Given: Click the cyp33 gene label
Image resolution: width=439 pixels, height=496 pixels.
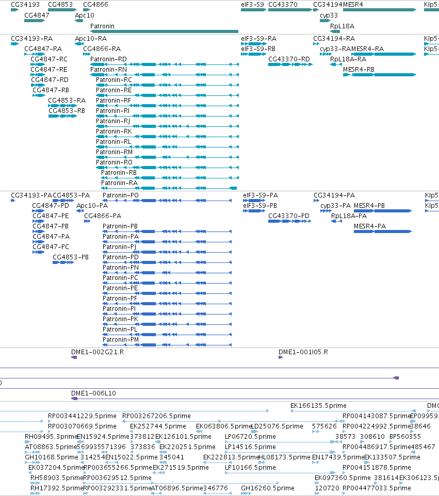Looking at the screenshot, I should pos(329,15).
